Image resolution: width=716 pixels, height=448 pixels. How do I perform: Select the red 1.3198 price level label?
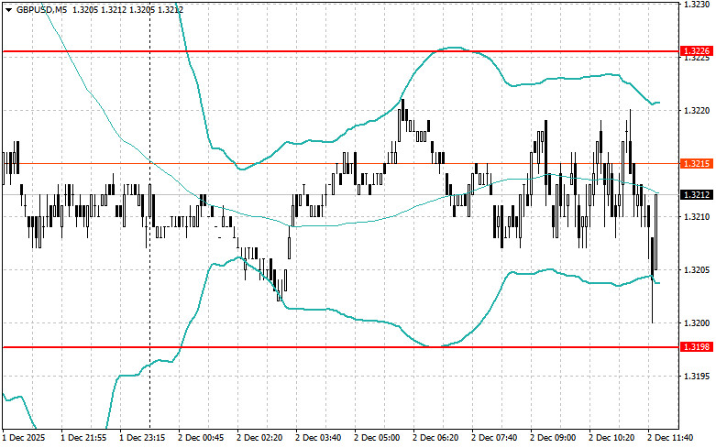coord(697,347)
